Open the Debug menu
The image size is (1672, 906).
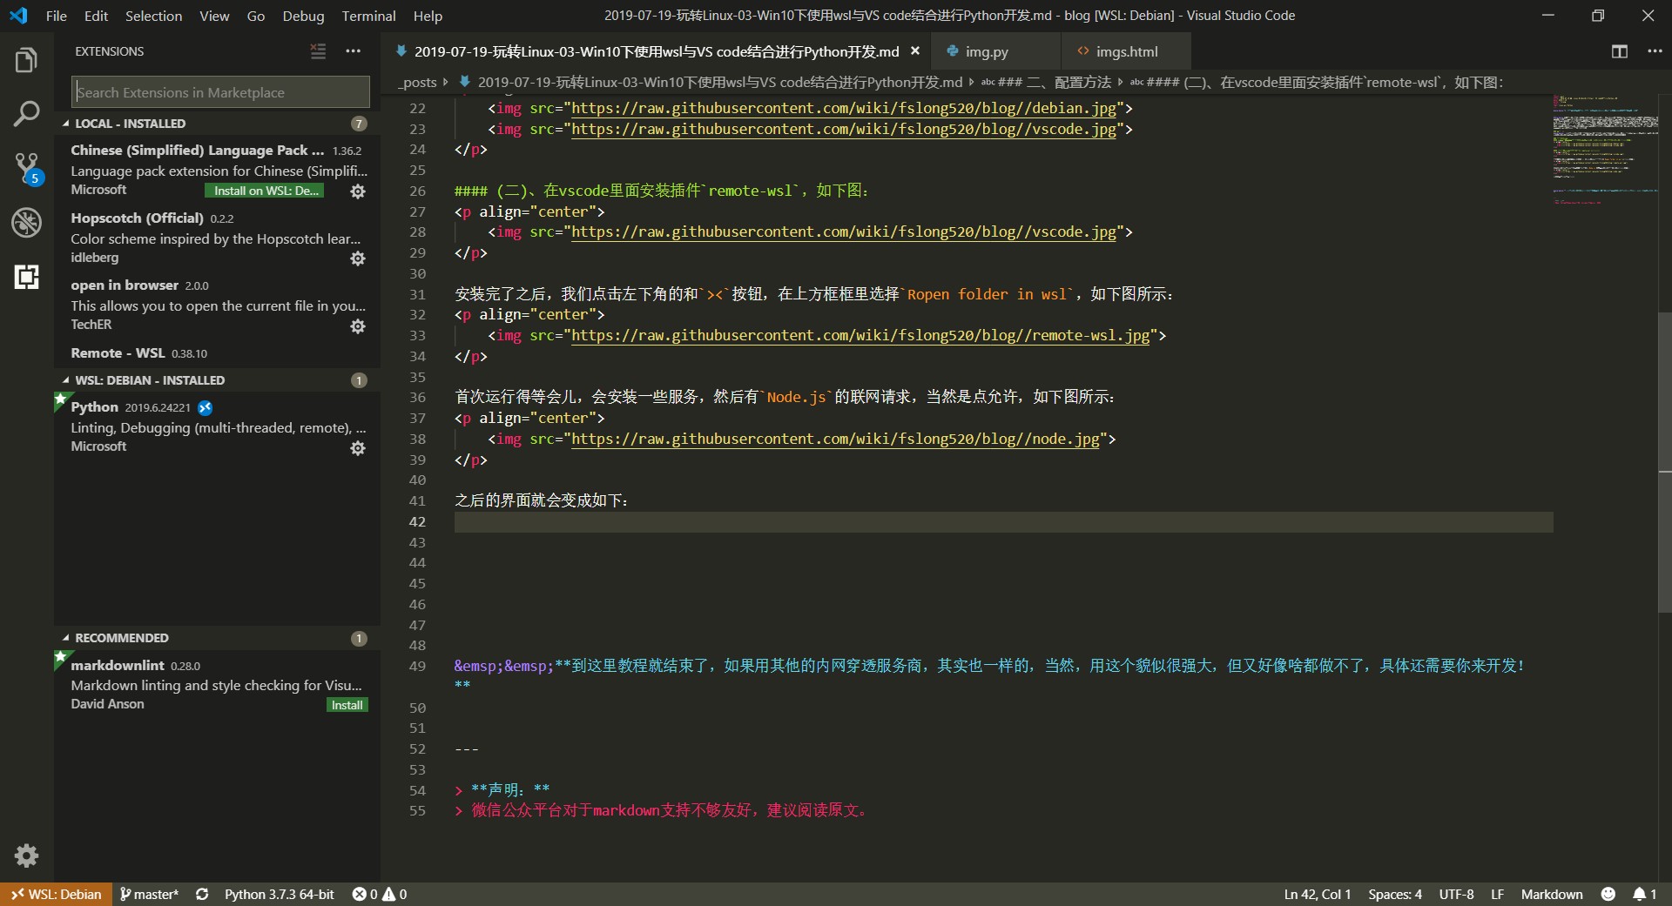[x=303, y=16]
